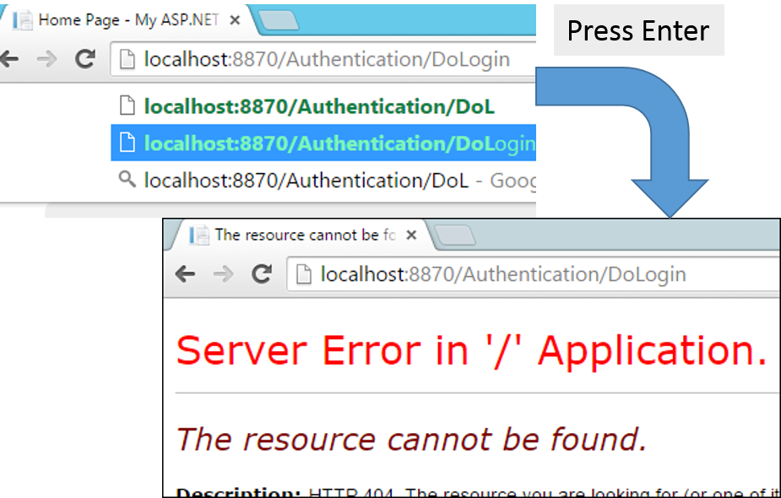Reload the error page browser window

pyautogui.click(x=262, y=273)
